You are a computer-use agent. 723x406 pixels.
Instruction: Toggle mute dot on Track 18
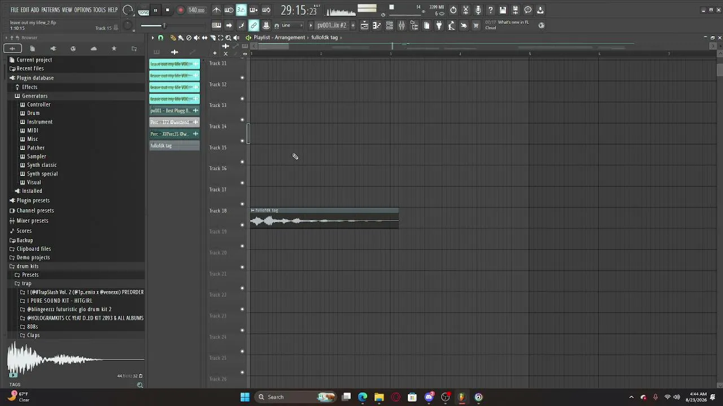tap(242, 225)
